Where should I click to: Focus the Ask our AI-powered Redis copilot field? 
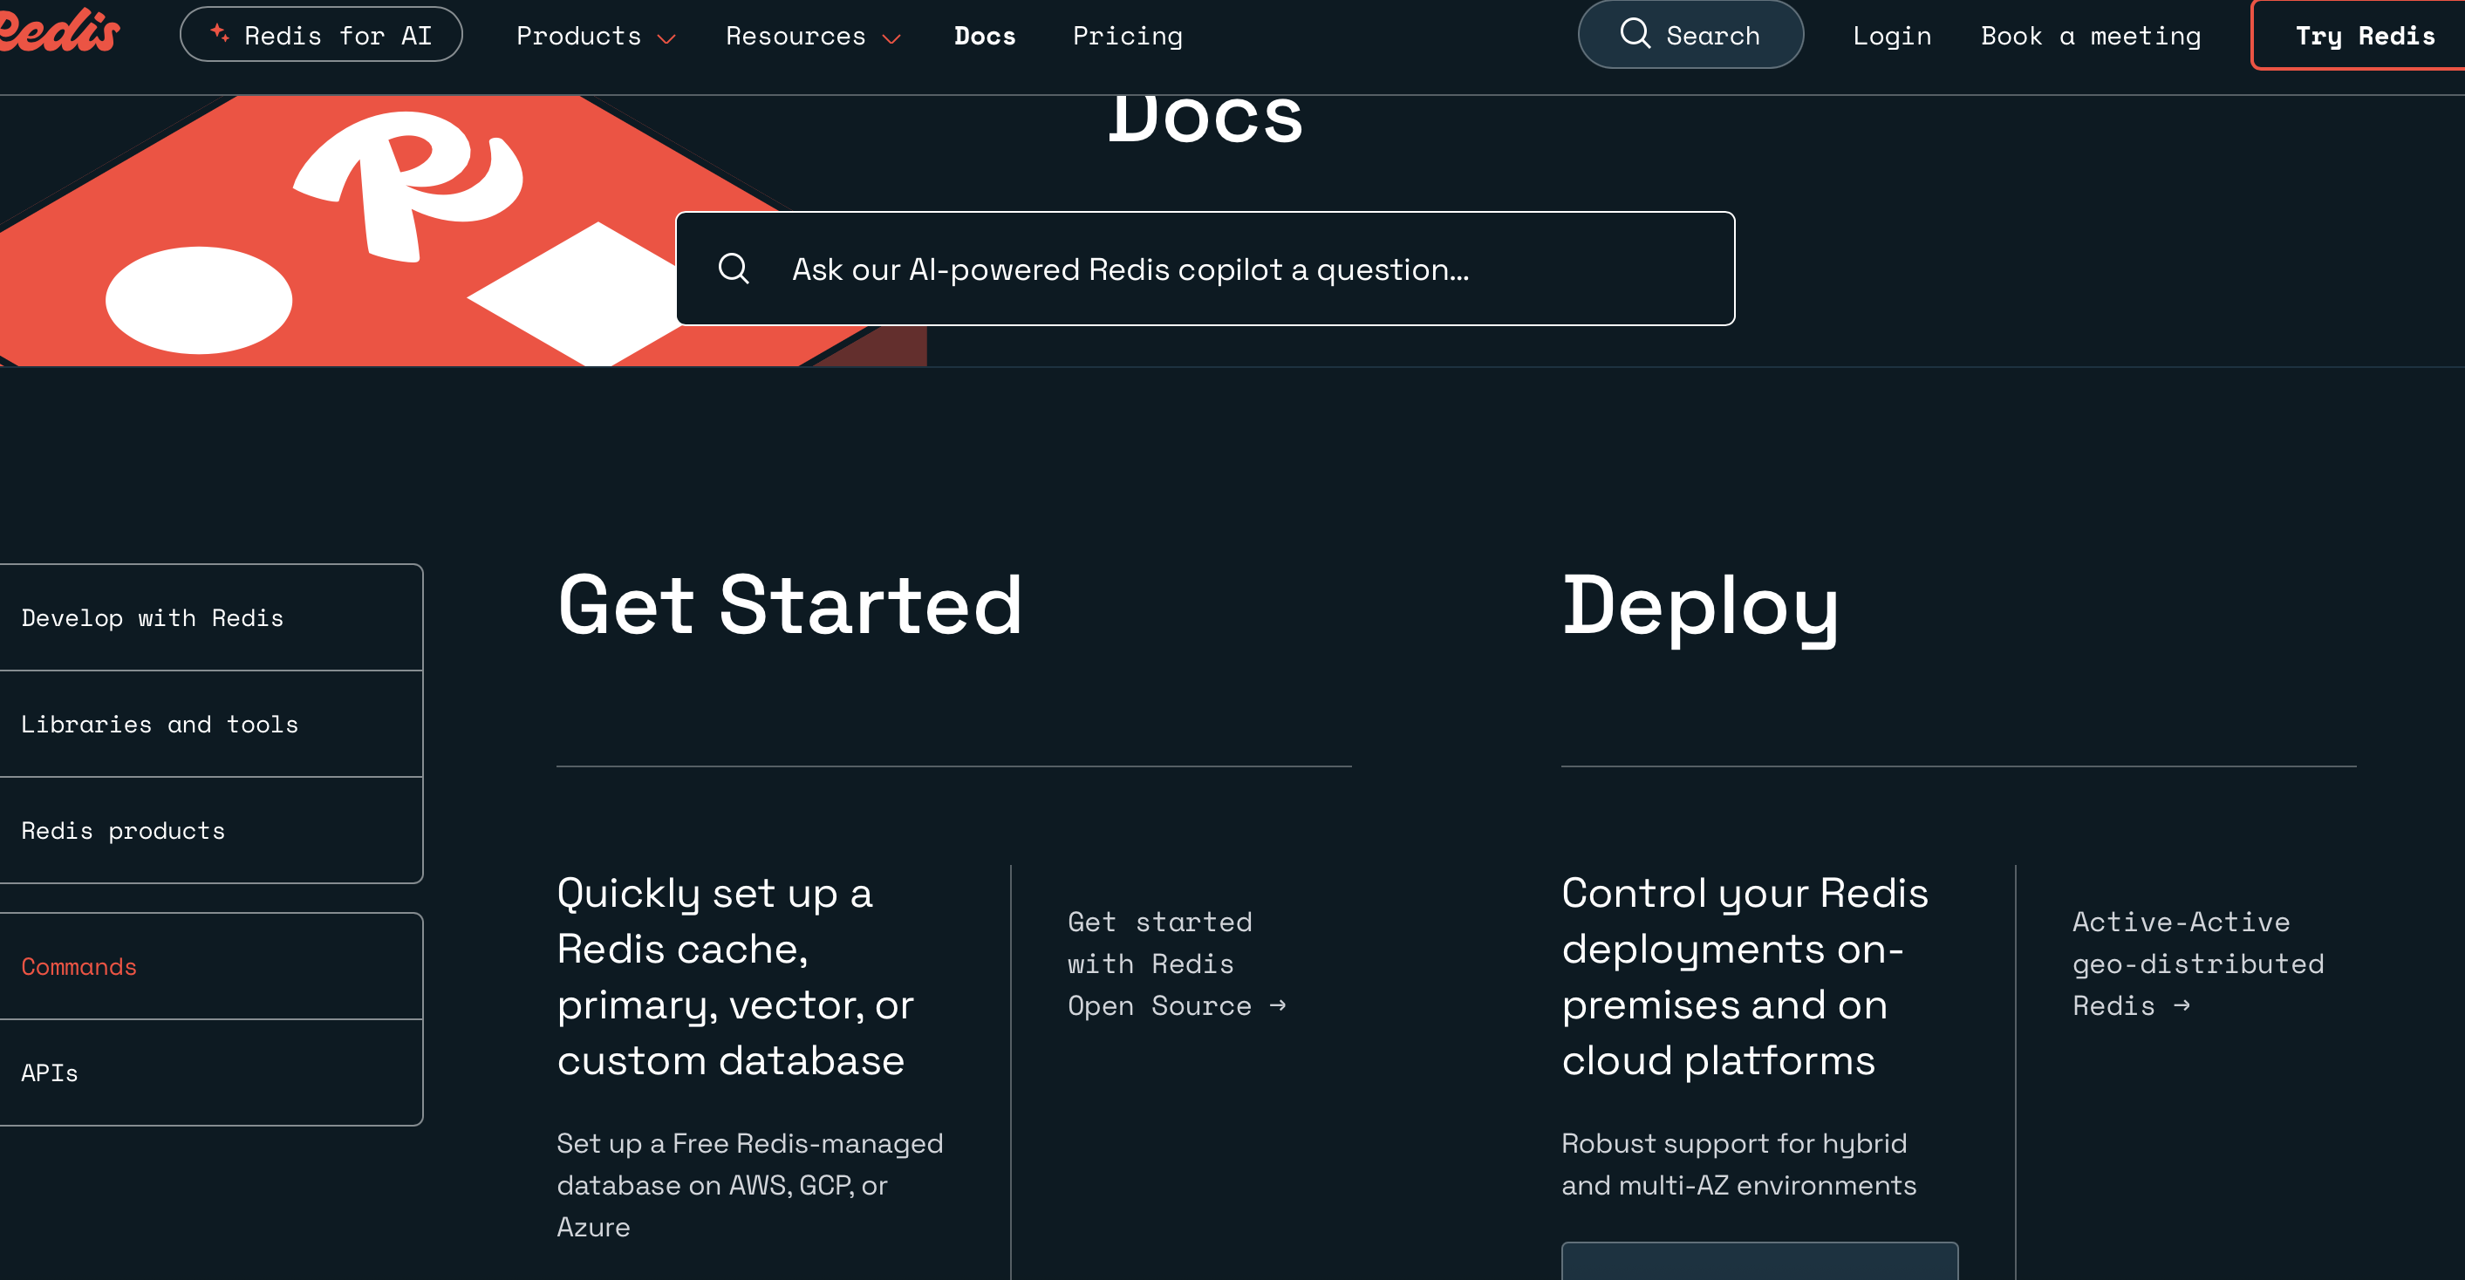[1205, 269]
